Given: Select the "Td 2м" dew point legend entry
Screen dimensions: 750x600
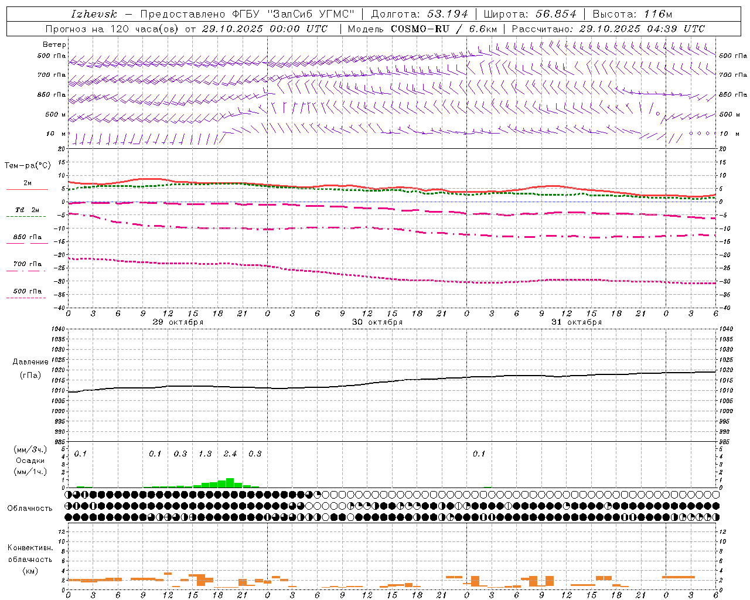Looking at the screenshot, I should [x=28, y=210].
